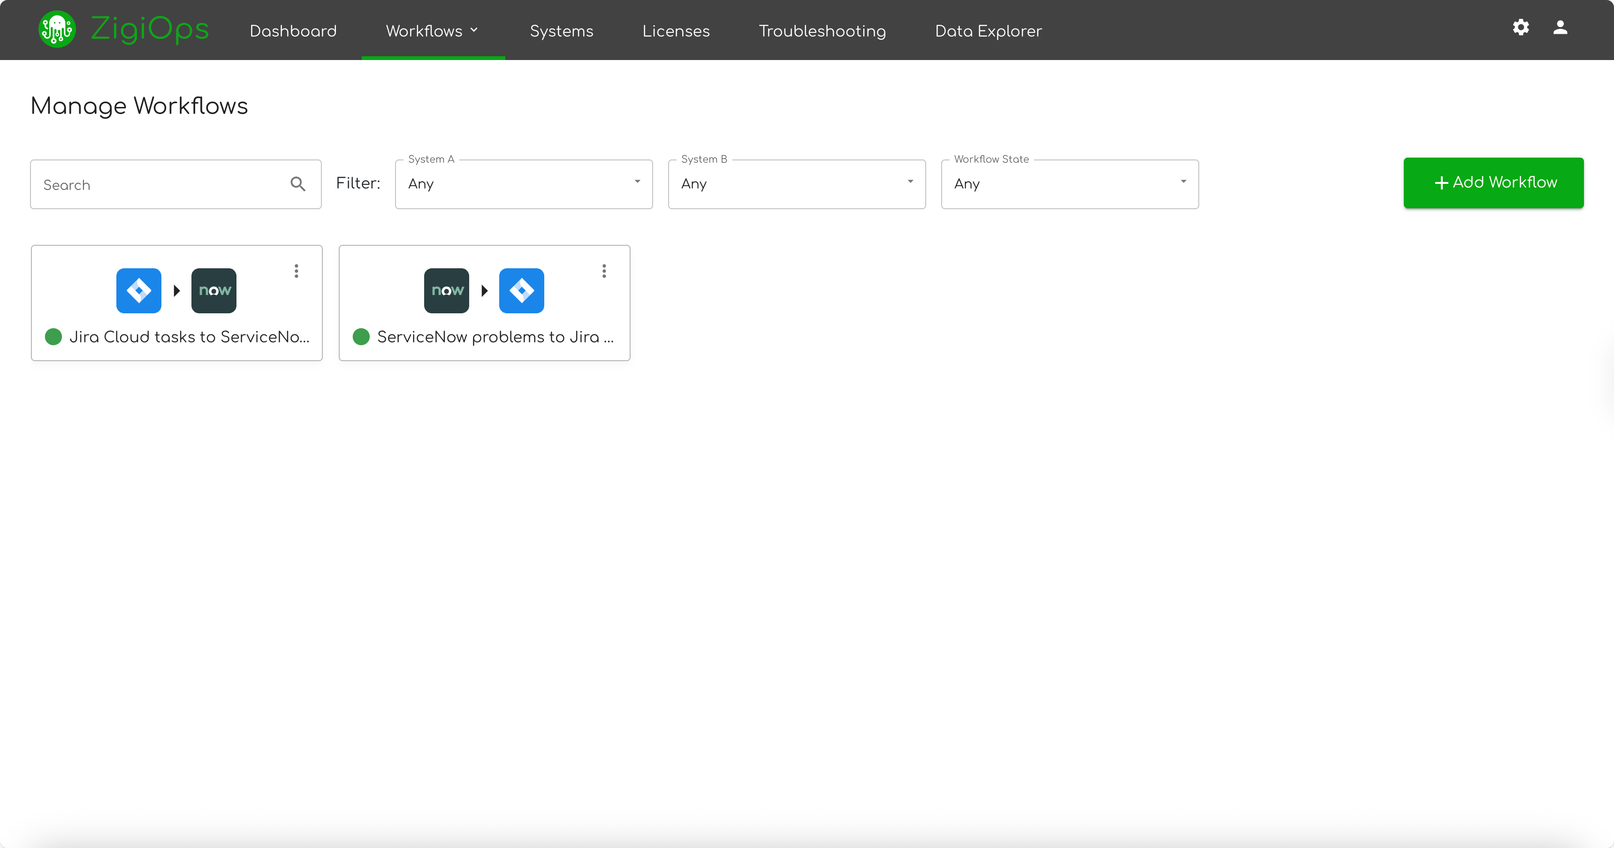Click ServiceNow icon in second workflow card

click(446, 291)
